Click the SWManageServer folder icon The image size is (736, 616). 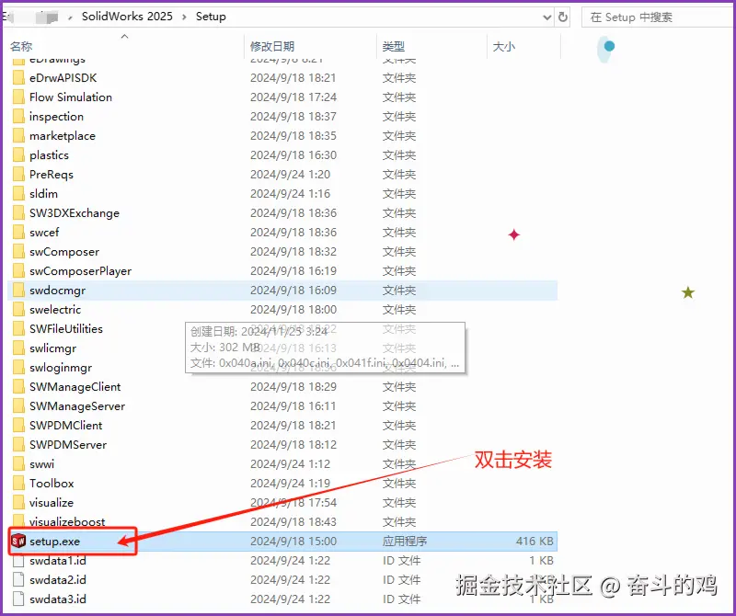[18, 405]
